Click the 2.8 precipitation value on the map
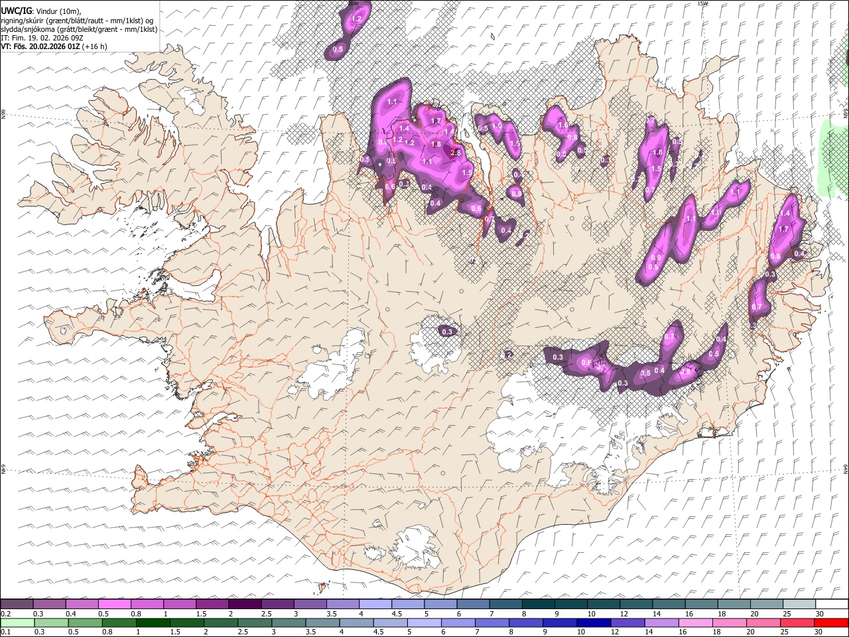 pyautogui.click(x=456, y=153)
